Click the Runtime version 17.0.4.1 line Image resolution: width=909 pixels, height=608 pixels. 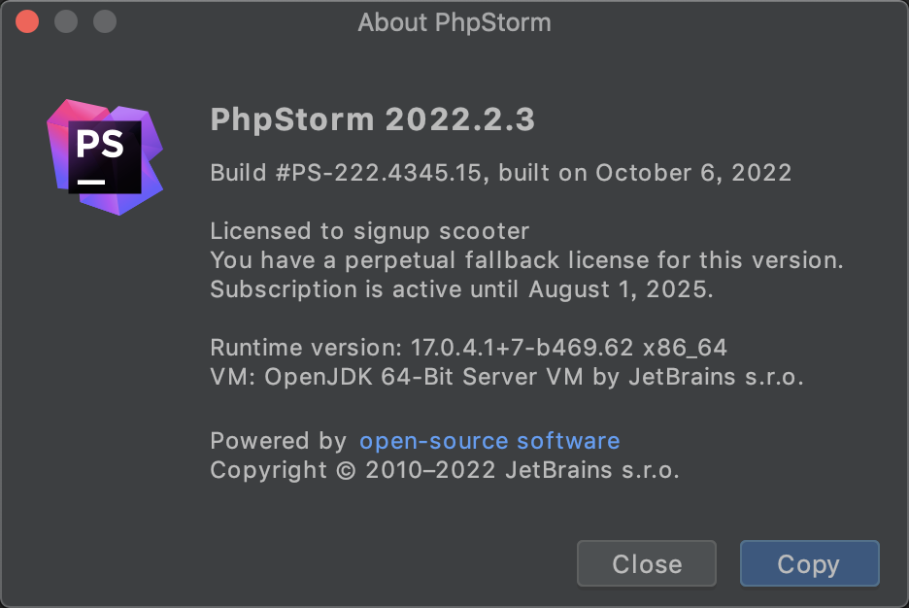point(468,348)
